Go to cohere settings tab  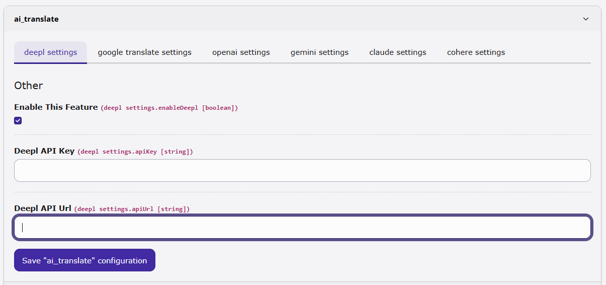click(x=476, y=52)
